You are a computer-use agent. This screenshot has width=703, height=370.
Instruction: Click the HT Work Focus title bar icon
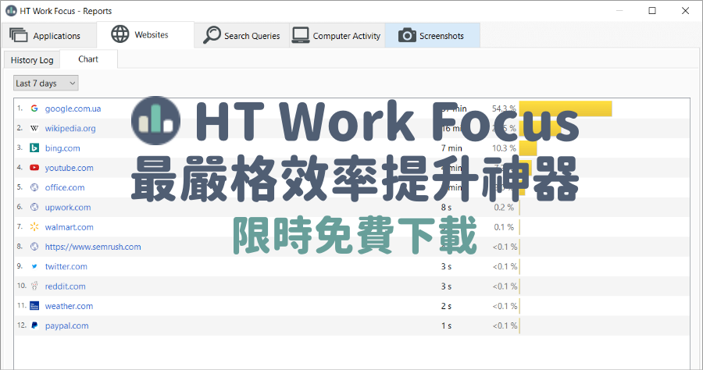(x=11, y=11)
